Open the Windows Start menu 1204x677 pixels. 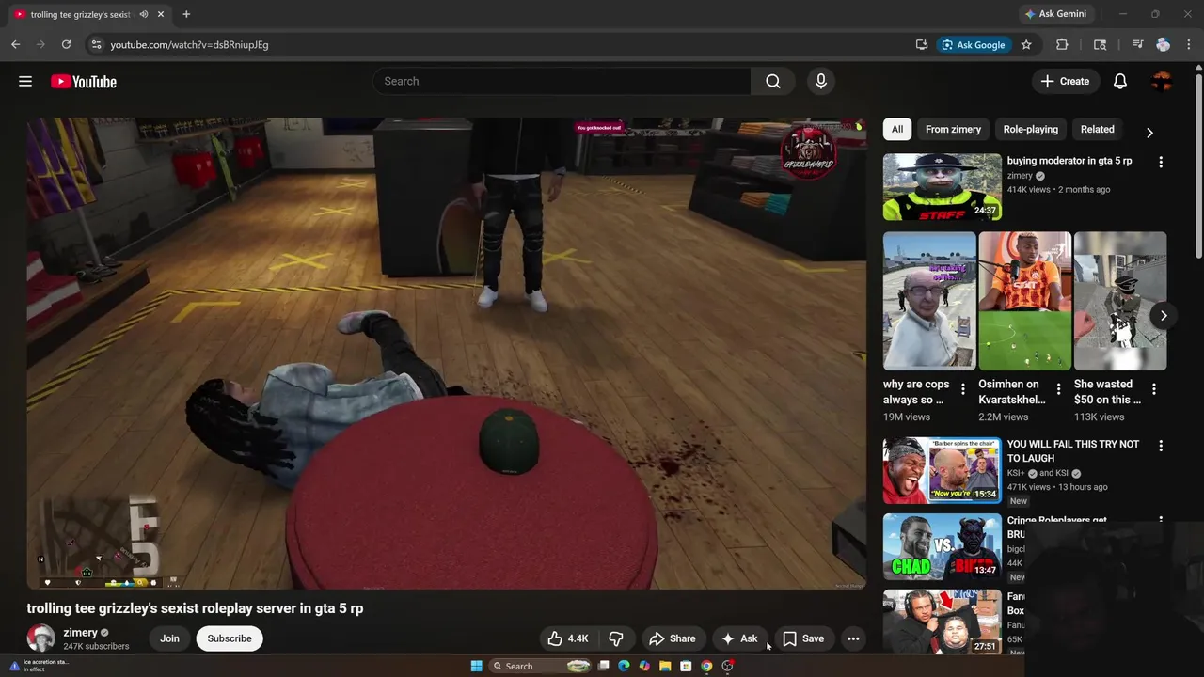tap(476, 666)
